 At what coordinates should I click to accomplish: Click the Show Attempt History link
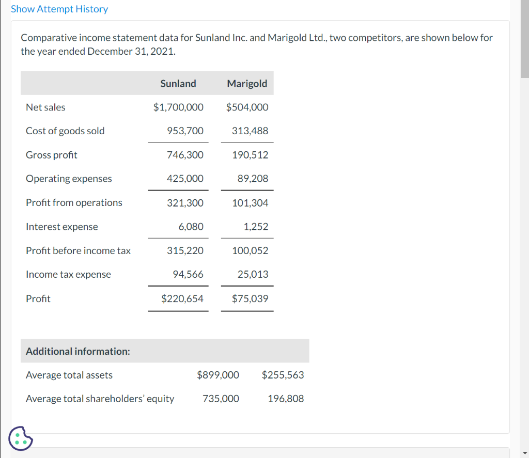59,9
